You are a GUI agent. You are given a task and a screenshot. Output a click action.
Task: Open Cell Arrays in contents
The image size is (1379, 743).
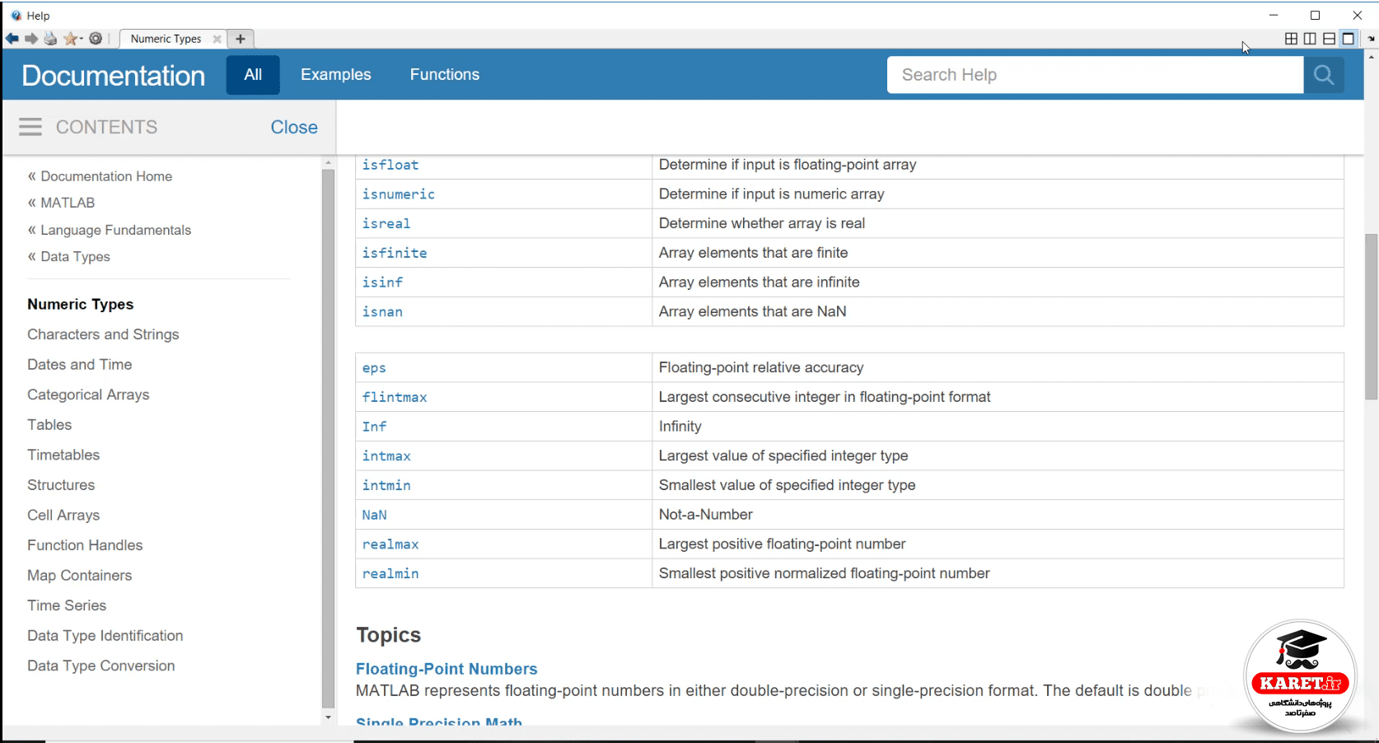click(63, 515)
